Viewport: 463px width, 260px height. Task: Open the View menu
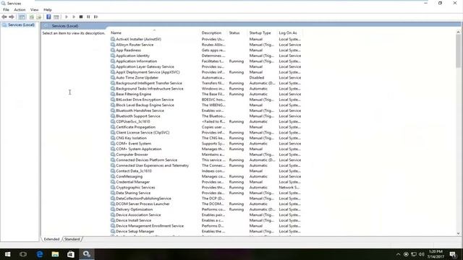34,9
